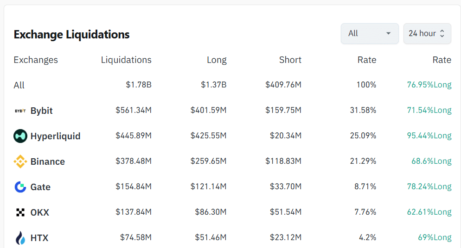Click the HTX flame logo icon
Viewport: 461px width, 248px height.
[x=20, y=238]
